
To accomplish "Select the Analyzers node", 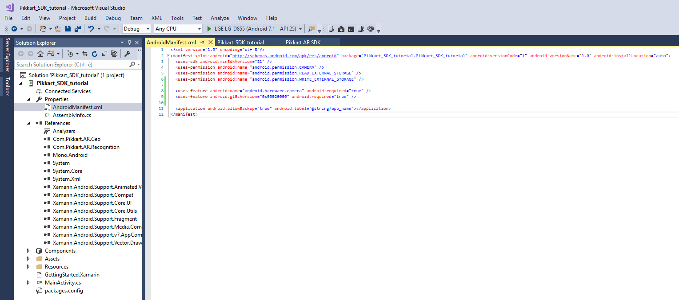I will coord(64,131).
